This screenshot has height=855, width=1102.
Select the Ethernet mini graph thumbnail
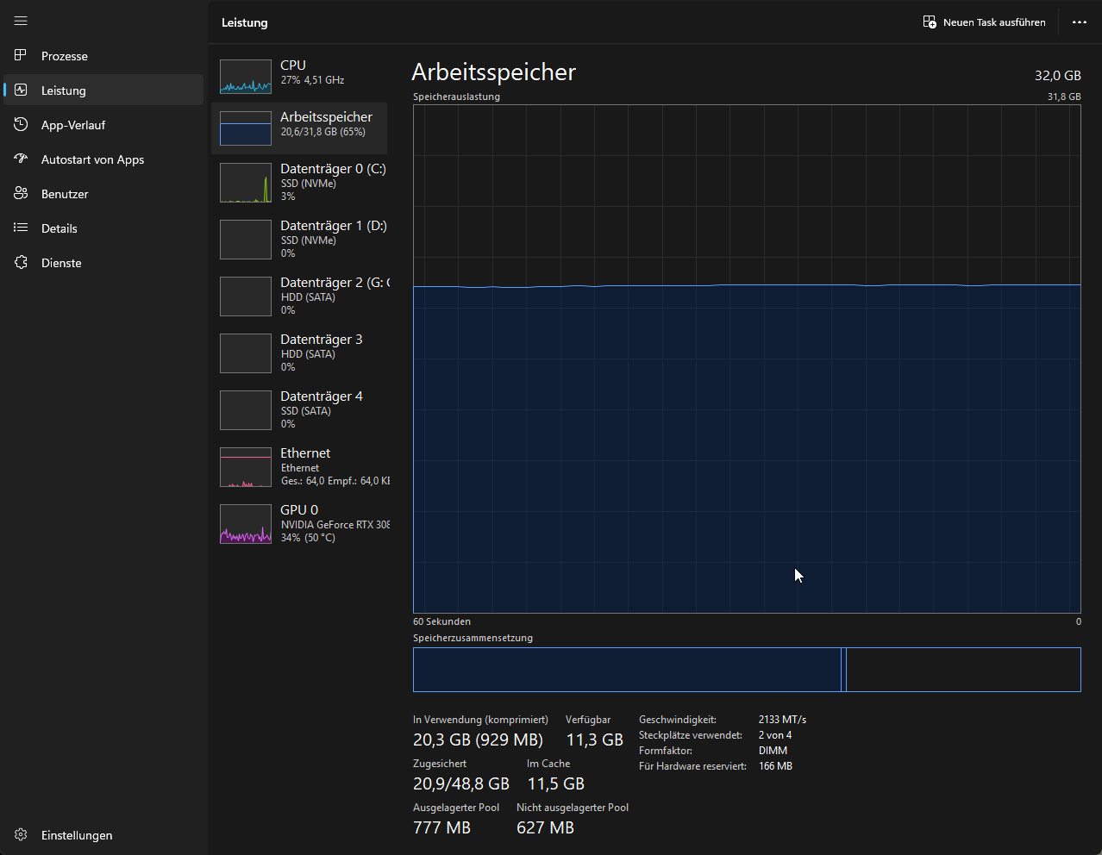(x=246, y=467)
